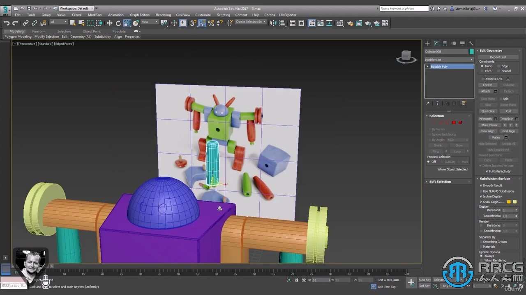Activate the Select and Move tool

109,23
